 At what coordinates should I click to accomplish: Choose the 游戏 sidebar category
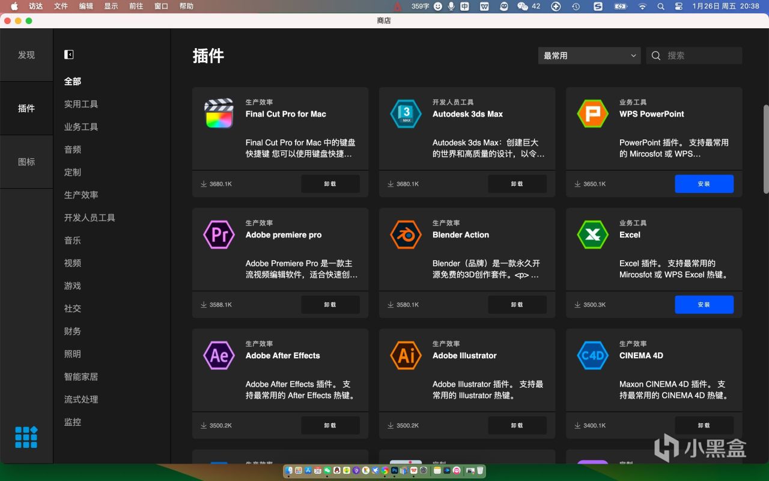[73, 286]
